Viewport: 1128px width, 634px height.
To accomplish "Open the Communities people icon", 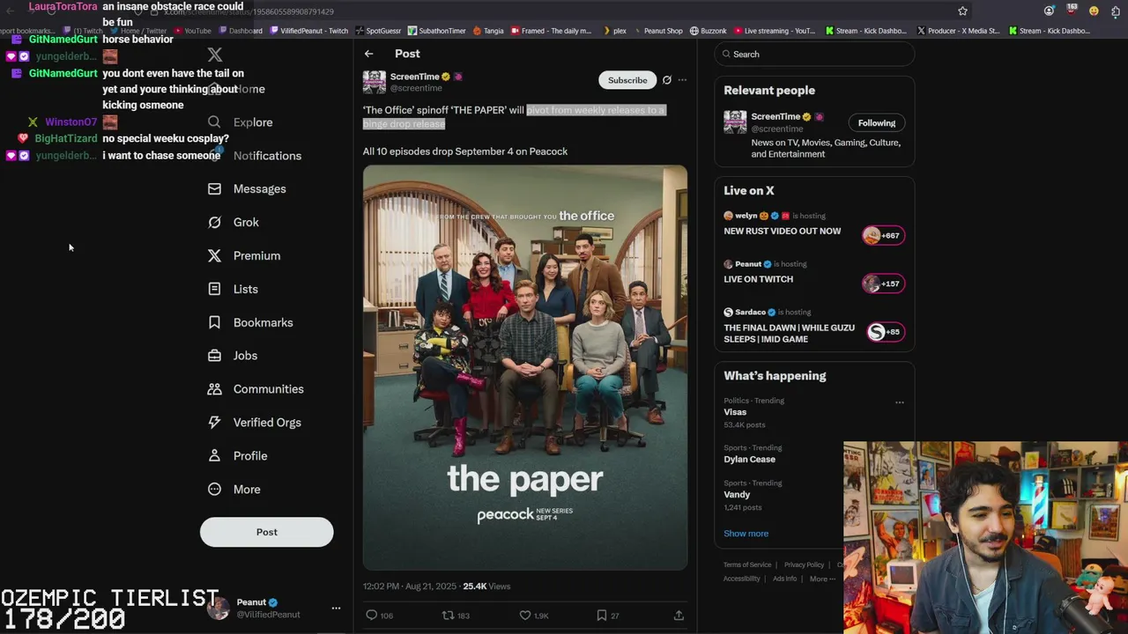I will point(214,389).
